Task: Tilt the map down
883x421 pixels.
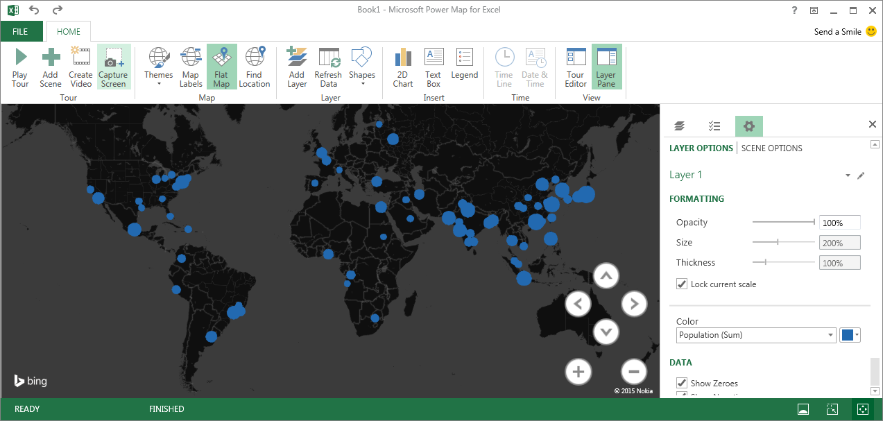Action: (606, 332)
